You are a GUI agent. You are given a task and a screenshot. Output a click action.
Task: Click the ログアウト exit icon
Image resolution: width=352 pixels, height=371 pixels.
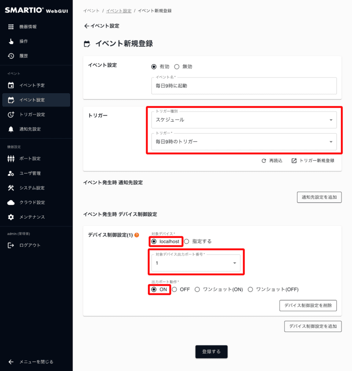[x=11, y=245]
